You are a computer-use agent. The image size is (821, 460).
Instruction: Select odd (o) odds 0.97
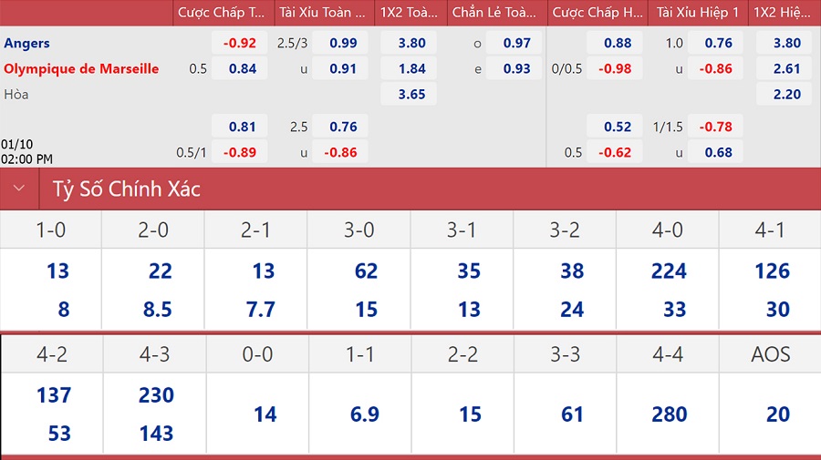click(514, 43)
